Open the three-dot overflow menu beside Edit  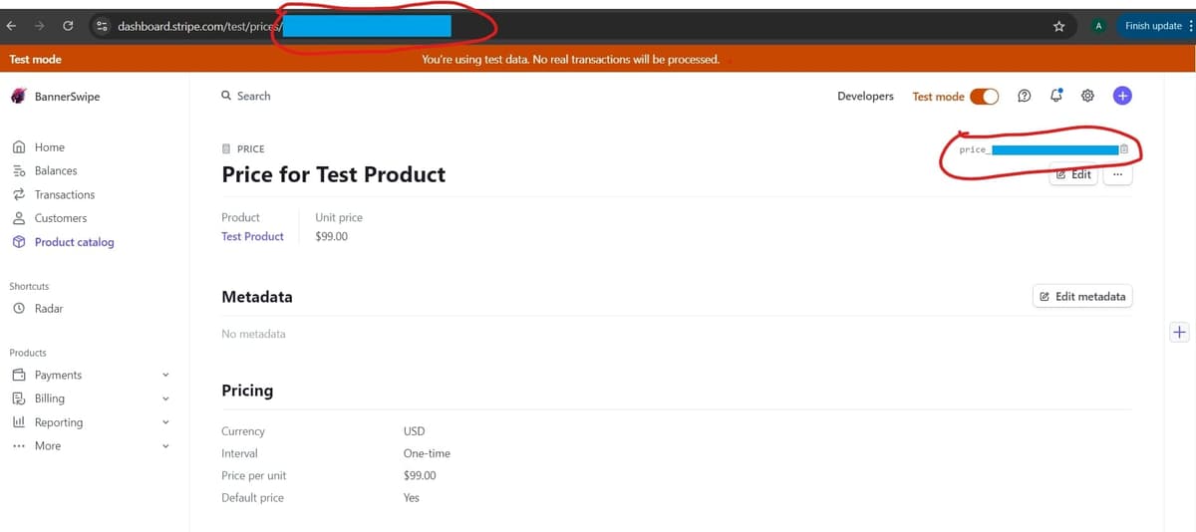click(1117, 174)
